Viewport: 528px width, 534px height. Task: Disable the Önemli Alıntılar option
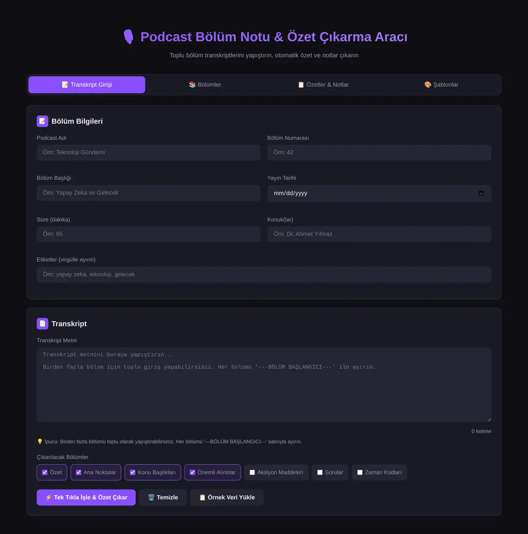[x=192, y=472]
